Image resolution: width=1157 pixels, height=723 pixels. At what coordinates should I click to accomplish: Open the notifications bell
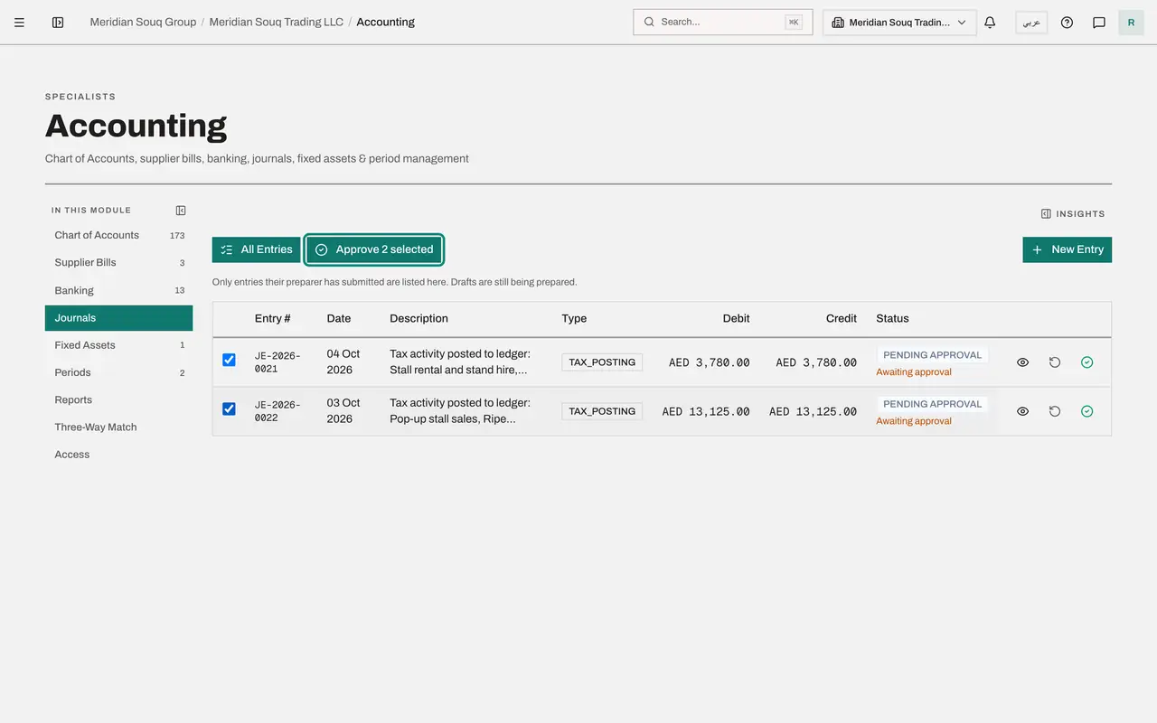[990, 23]
